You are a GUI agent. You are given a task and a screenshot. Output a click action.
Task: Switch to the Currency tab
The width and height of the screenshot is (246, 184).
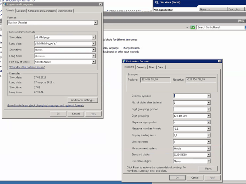tap(141, 67)
